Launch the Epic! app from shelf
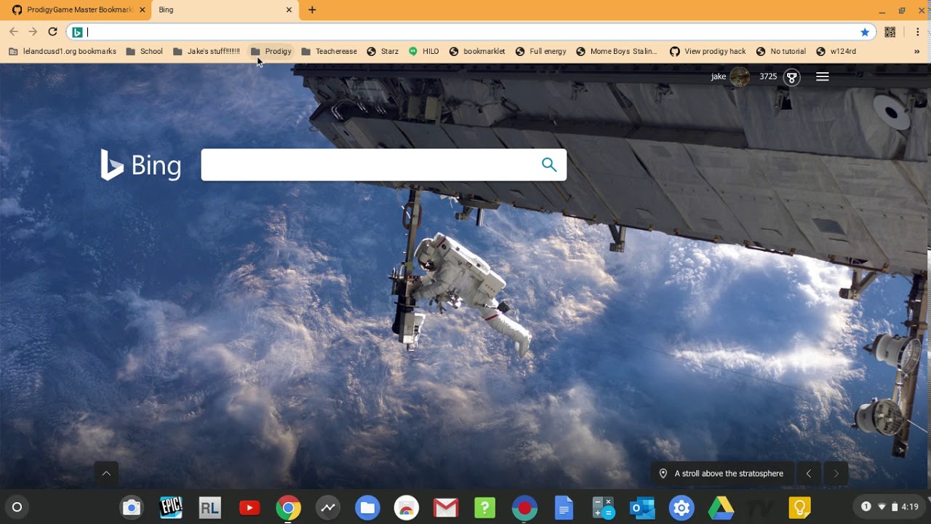This screenshot has width=931, height=524. pyautogui.click(x=171, y=507)
